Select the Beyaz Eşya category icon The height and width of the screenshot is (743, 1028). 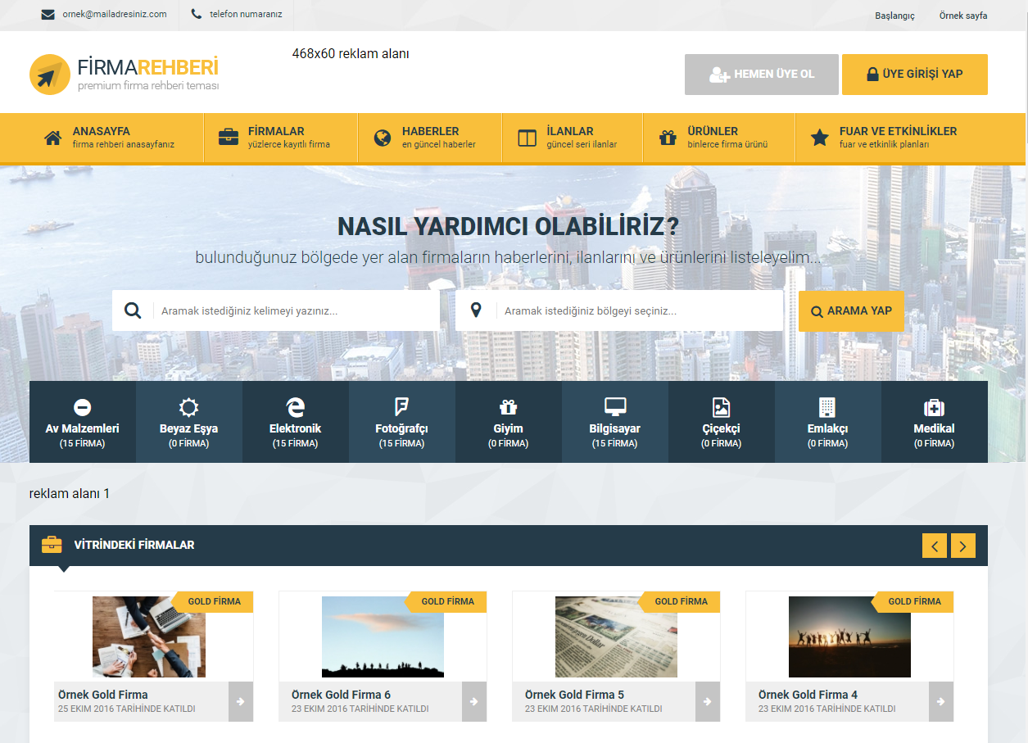[188, 407]
